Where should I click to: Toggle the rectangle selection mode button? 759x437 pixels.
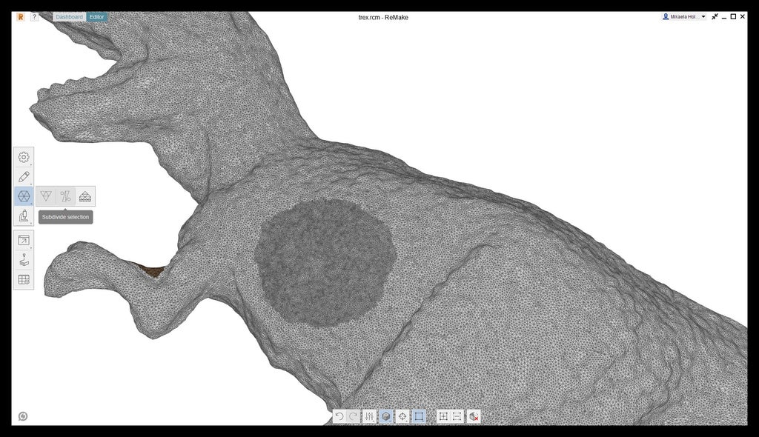tap(419, 416)
